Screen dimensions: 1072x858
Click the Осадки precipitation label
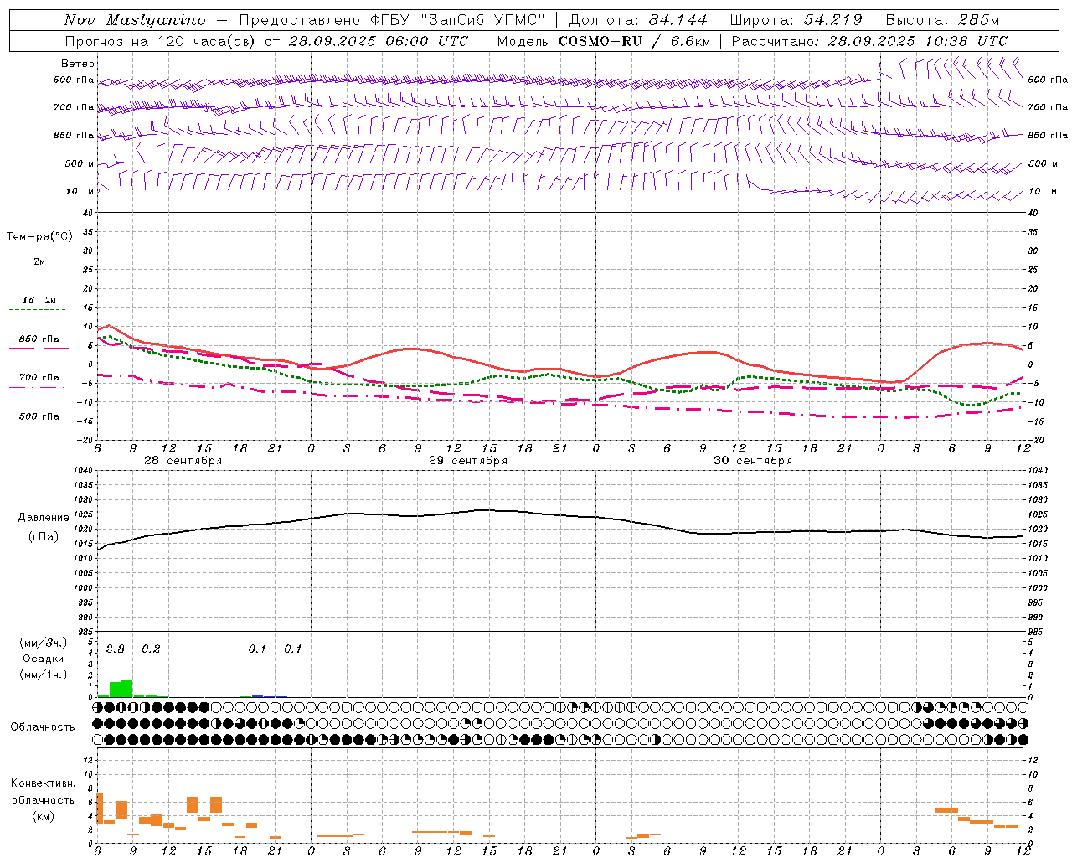pos(44,659)
